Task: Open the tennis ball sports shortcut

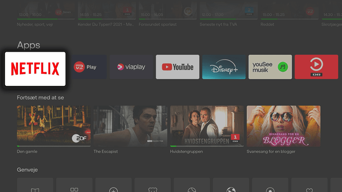Action: pyautogui.click(x=192, y=185)
